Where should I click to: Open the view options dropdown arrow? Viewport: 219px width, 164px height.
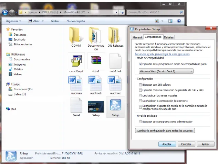162,21
